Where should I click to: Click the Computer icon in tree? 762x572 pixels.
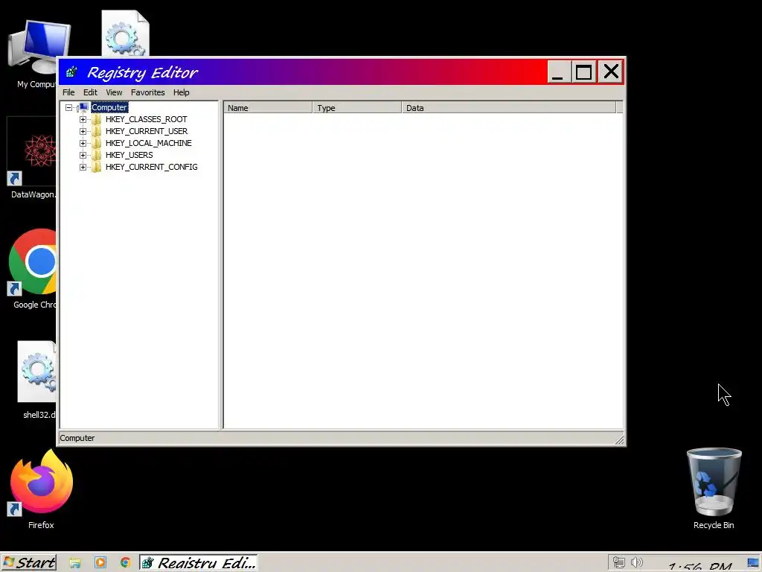[83, 107]
